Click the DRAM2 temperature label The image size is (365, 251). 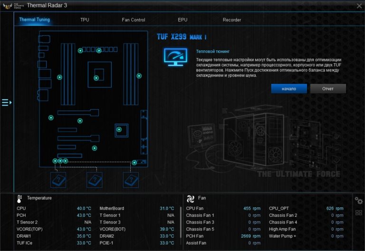[107, 236]
